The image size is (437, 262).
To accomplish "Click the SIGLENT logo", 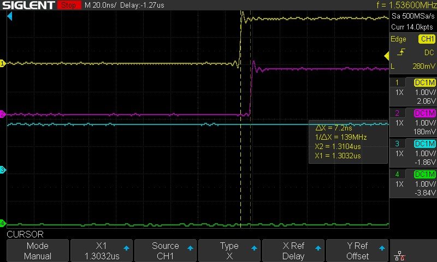I will pos(28,5).
